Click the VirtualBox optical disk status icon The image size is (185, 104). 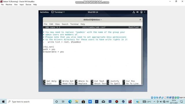[155, 97]
